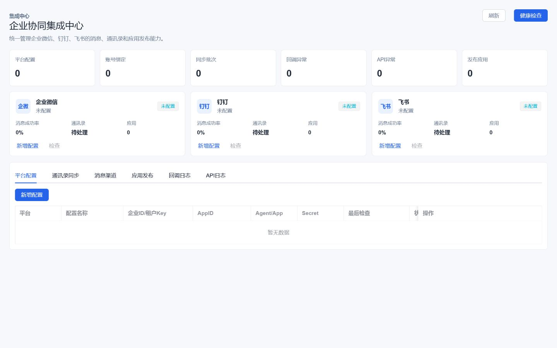The width and height of the screenshot is (557, 348).
Task: Click the 企业ID/租户Key column header
Action: pyautogui.click(x=158, y=213)
